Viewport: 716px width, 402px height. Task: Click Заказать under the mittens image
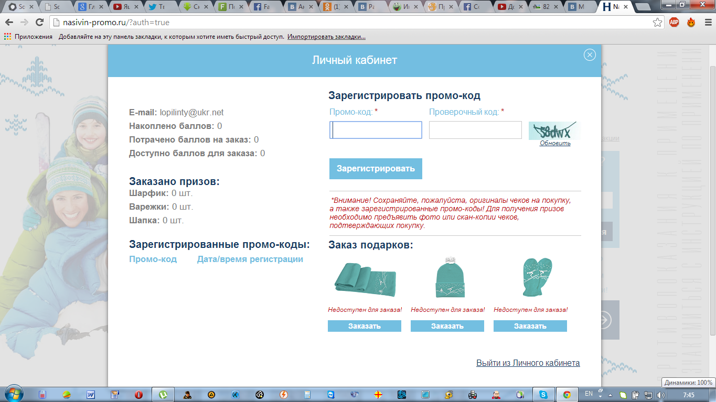(x=530, y=326)
